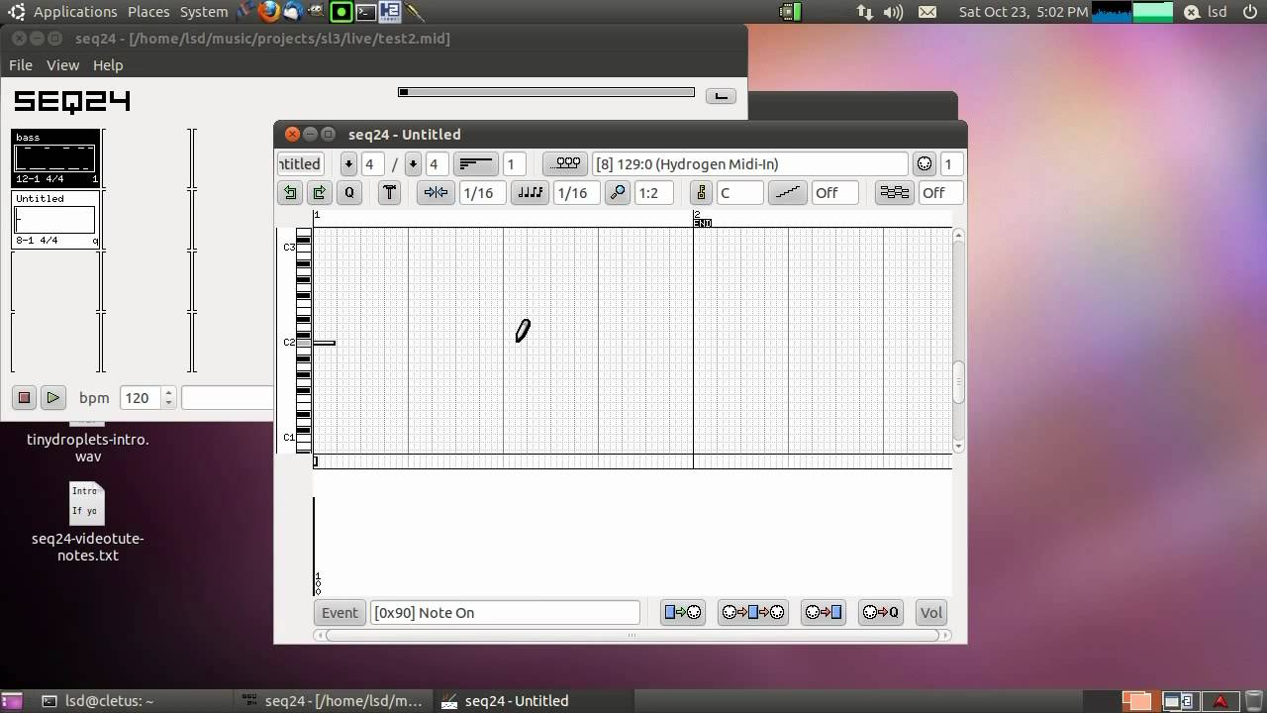Click the Event button

(x=340, y=612)
